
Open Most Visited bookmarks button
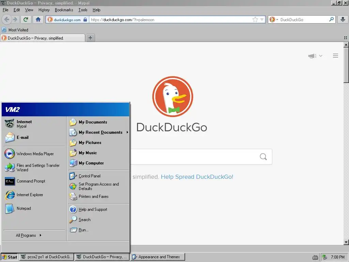pos(15,30)
